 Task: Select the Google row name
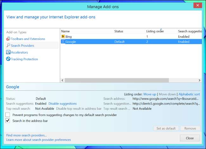(71, 42)
